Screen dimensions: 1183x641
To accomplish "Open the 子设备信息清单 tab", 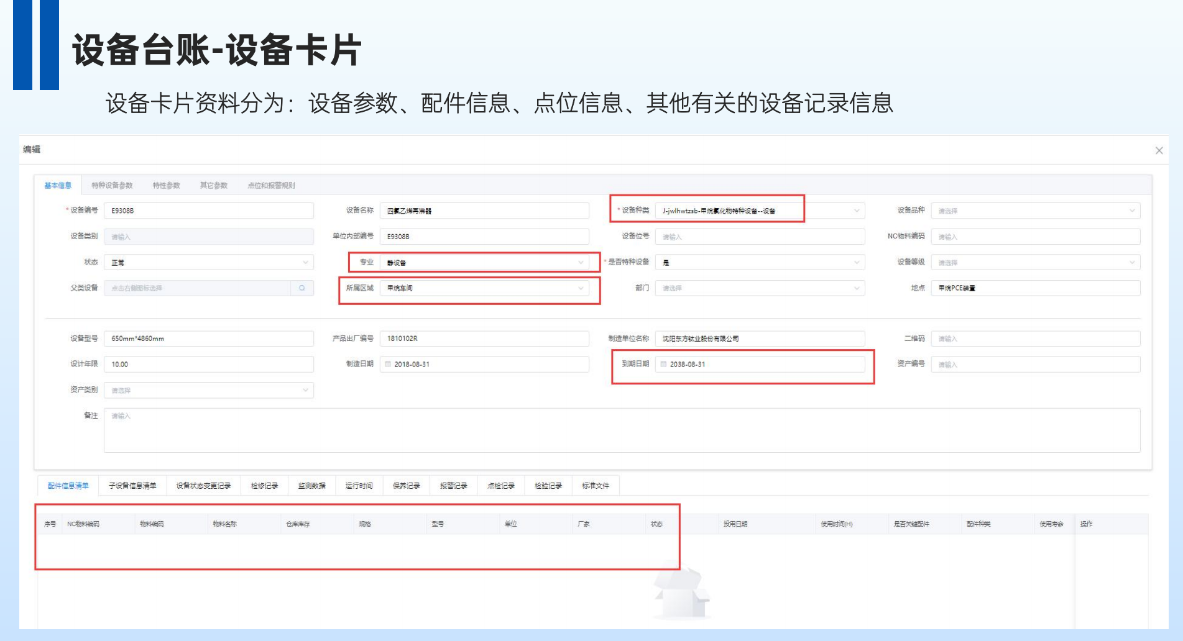I will (x=132, y=486).
